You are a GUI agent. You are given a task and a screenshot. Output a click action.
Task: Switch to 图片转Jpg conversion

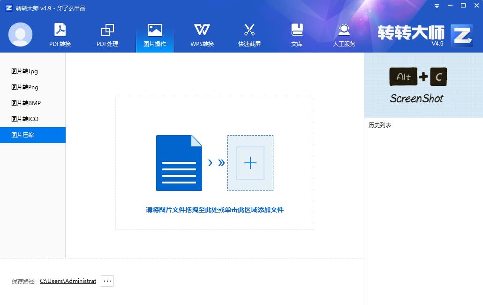pyautogui.click(x=24, y=71)
